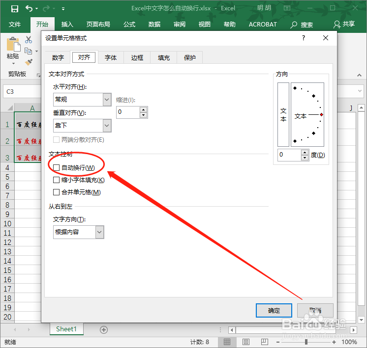The height and width of the screenshot is (348, 367).
Task: Open the 页面布局 ribbon tab
Action: click(98, 24)
